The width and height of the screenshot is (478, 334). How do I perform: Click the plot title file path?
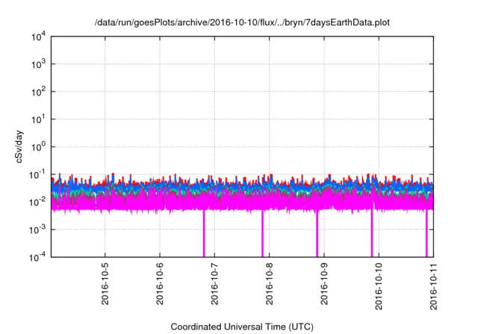pyautogui.click(x=242, y=22)
